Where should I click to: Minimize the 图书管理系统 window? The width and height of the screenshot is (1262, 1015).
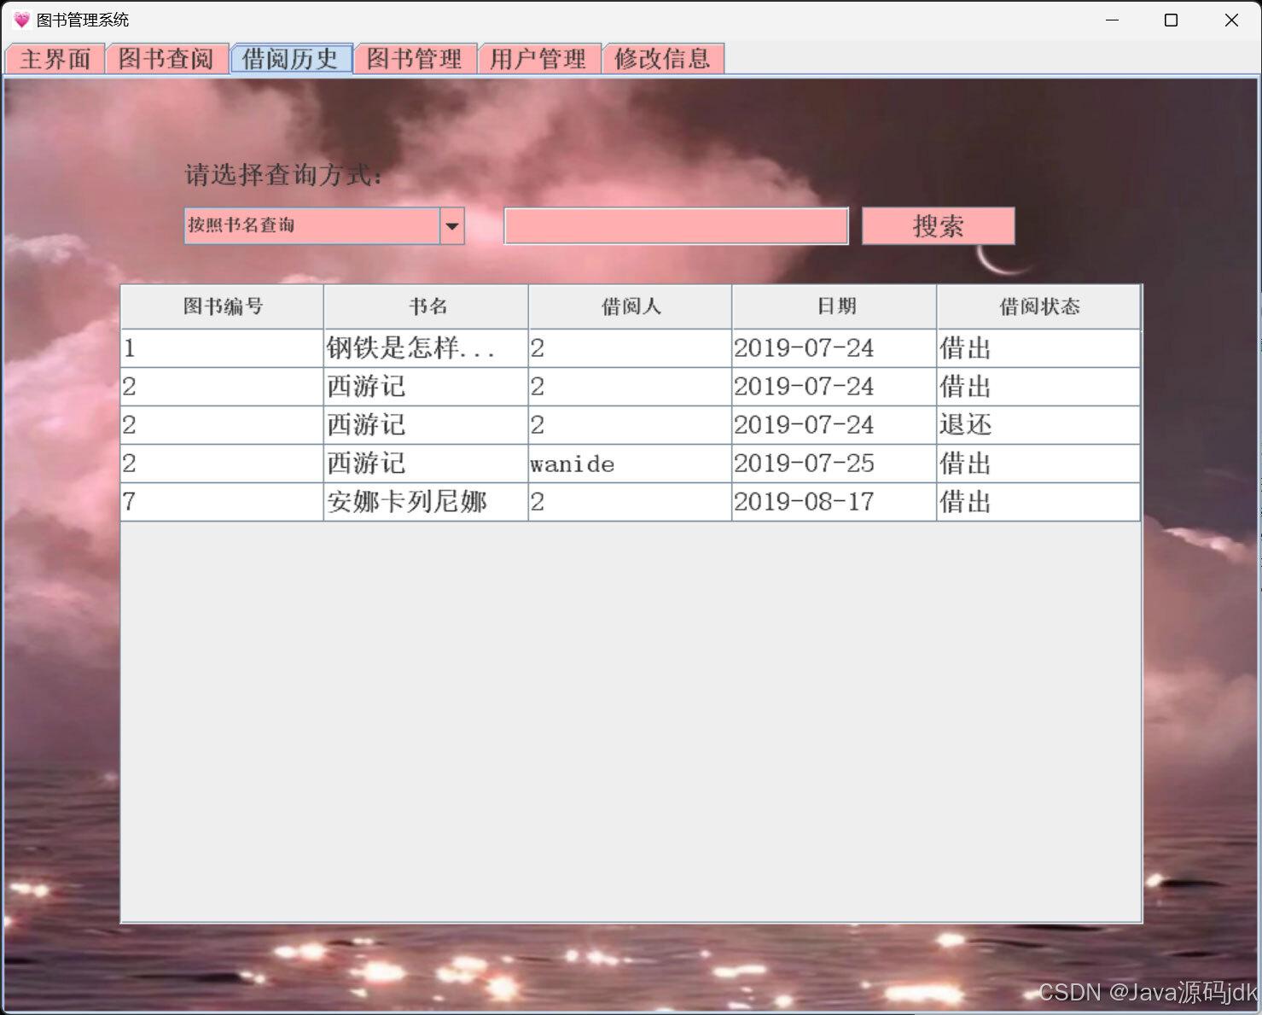pos(1112,20)
